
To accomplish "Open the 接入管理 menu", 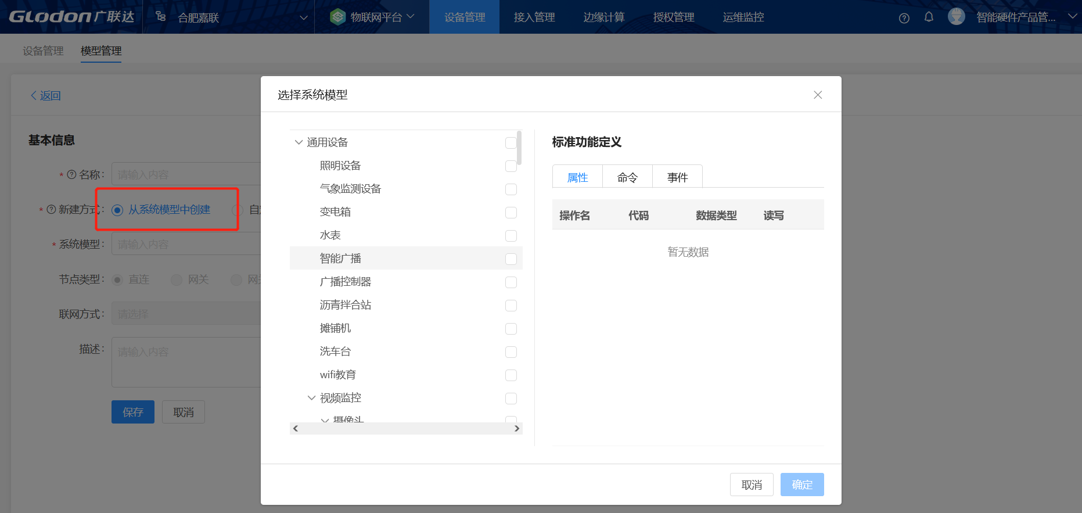I will [534, 17].
